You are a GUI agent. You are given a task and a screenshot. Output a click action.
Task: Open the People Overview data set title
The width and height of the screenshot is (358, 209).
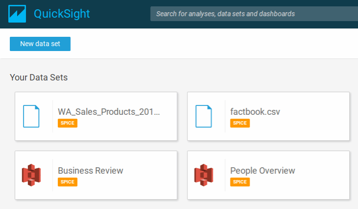click(x=262, y=170)
